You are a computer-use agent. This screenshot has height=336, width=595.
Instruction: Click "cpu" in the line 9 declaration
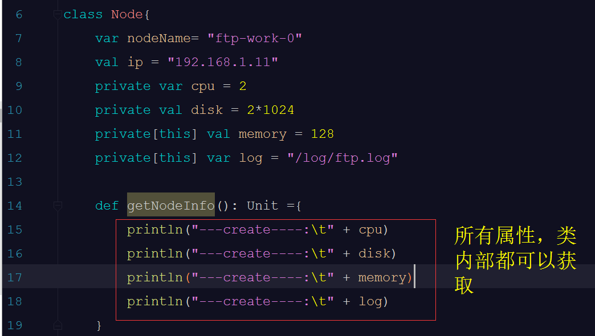[203, 87]
